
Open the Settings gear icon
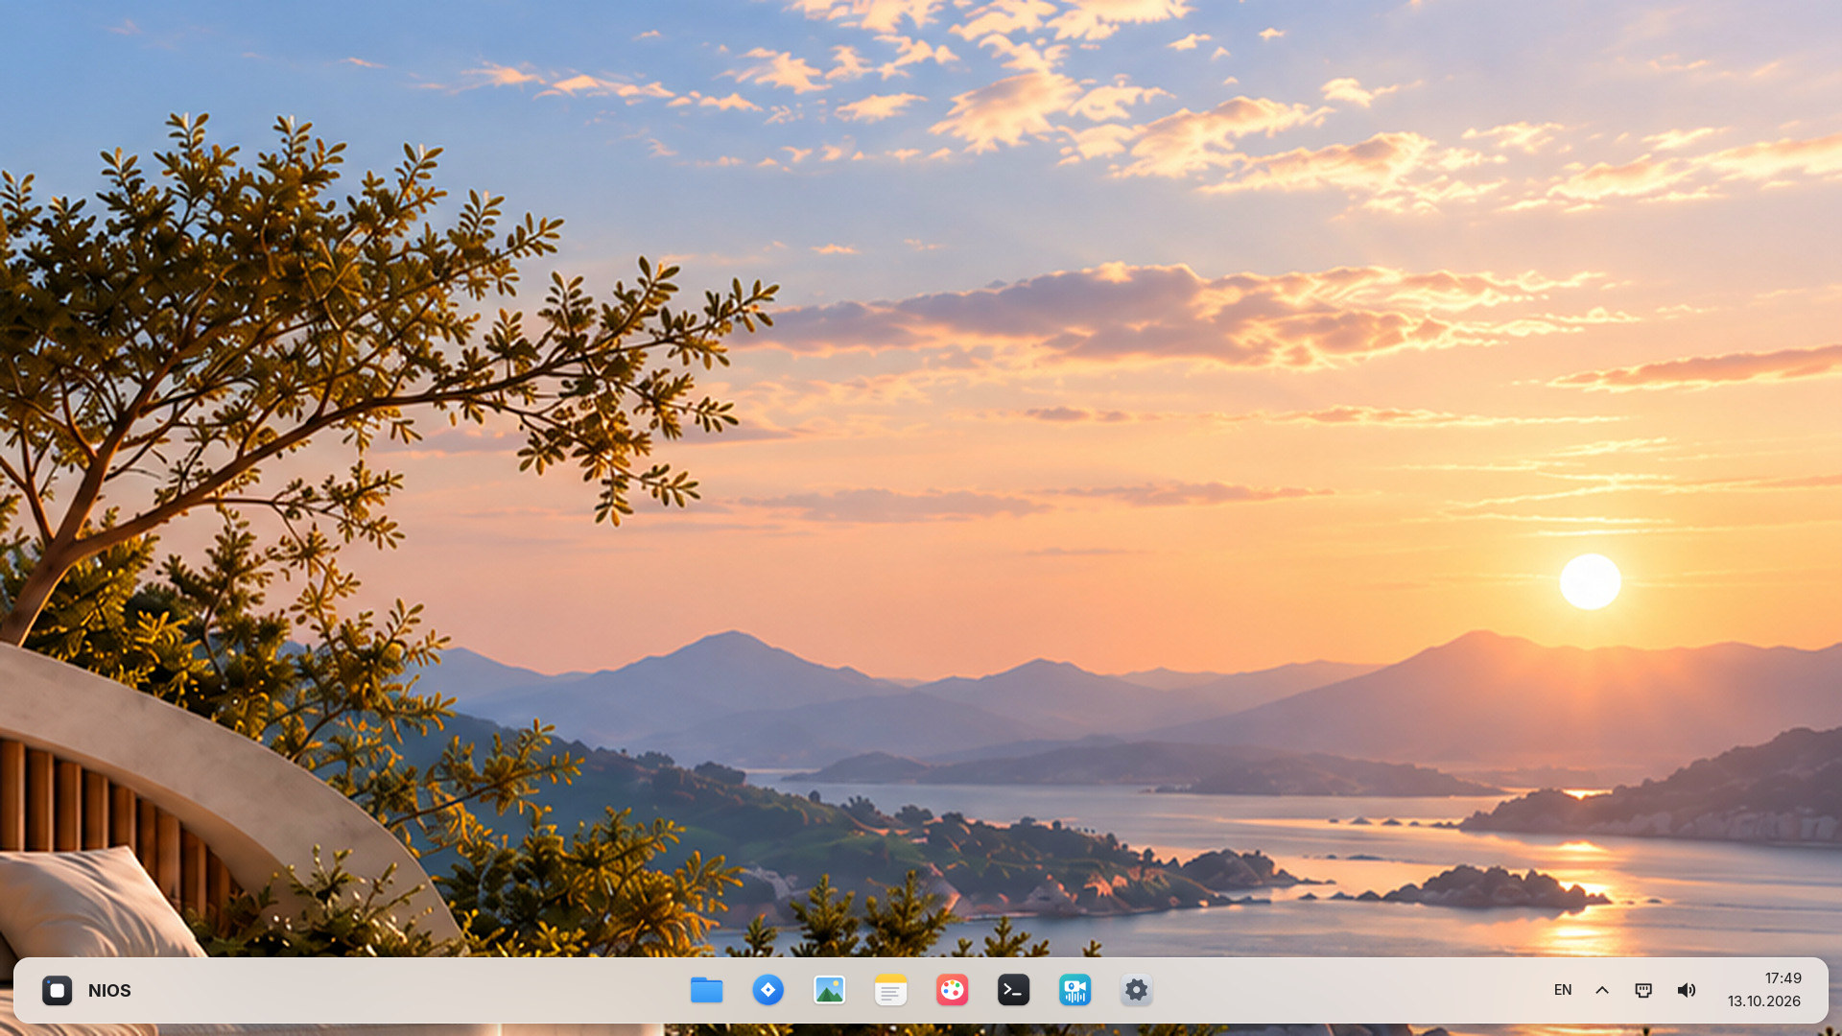tap(1137, 990)
